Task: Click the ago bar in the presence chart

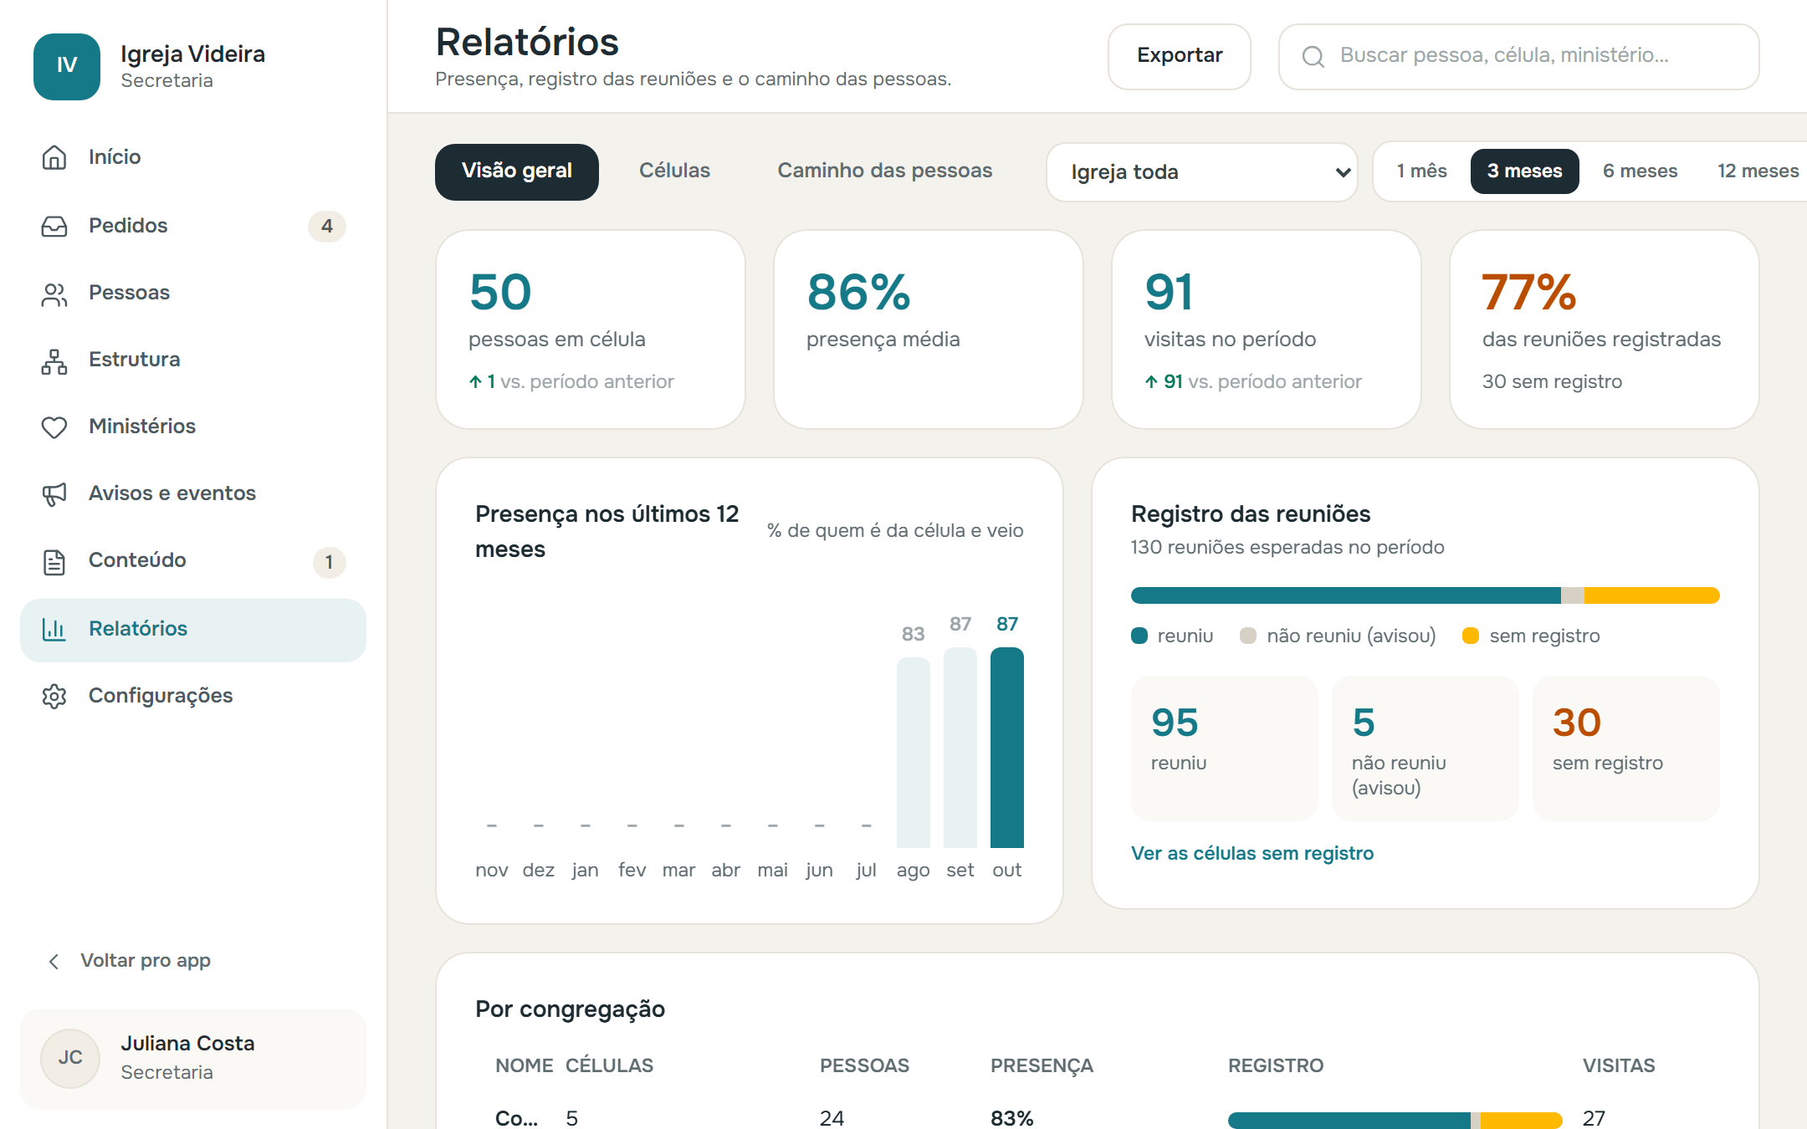Action: pyautogui.click(x=914, y=753)
